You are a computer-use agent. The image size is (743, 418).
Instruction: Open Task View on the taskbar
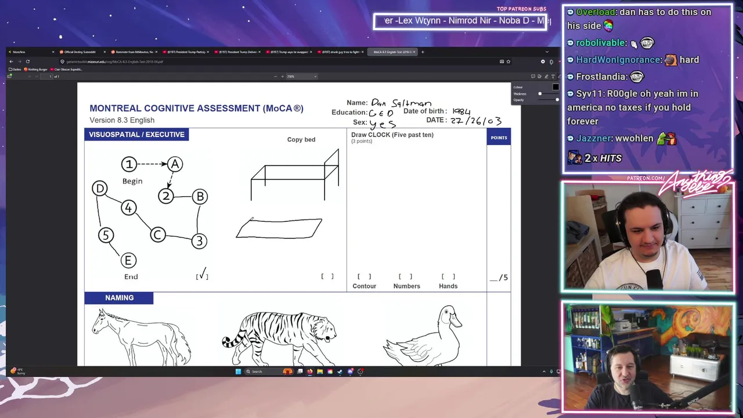[300, 372]
